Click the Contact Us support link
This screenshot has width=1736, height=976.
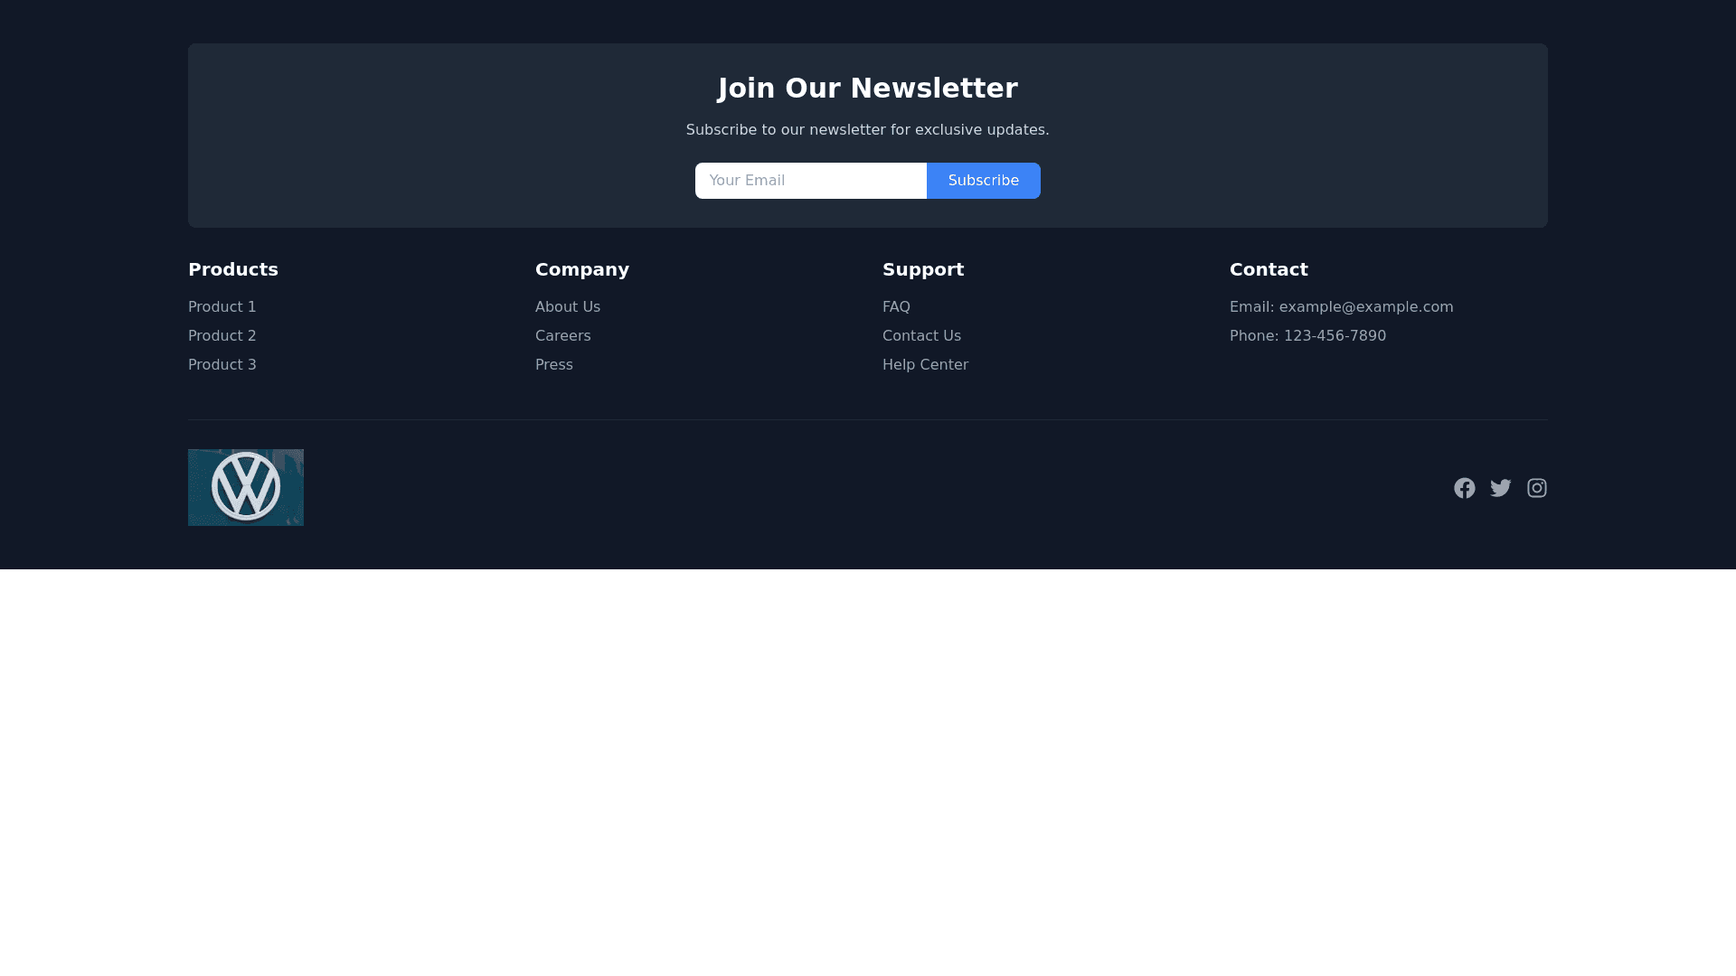(921, 336)
